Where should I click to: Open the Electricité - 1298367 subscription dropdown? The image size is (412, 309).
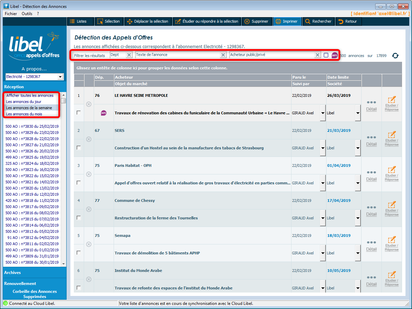(x=60, y=77)
